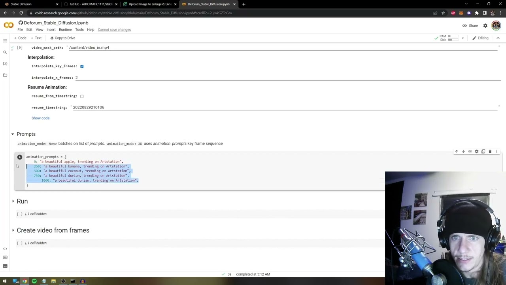The height and width of the screenshot is (285, 506).
Task: Open the MetaMask fox extension
Action: coord(461,13)
